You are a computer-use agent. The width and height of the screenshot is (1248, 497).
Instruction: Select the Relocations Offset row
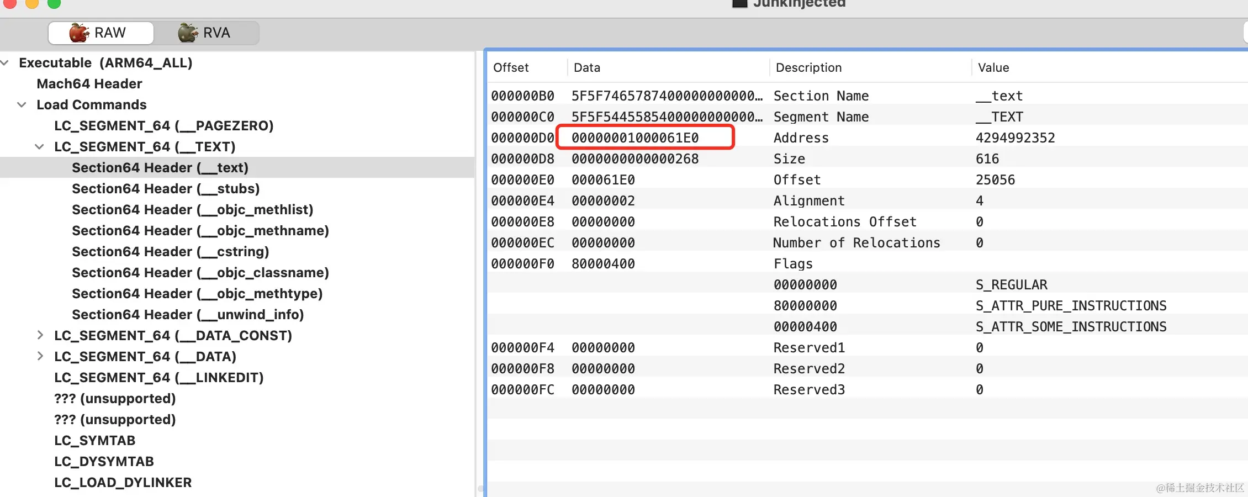pos(867,222)
